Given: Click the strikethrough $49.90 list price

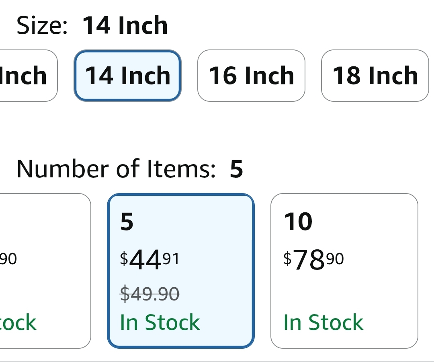Looking at the screenshot, I should pos(150,294).
